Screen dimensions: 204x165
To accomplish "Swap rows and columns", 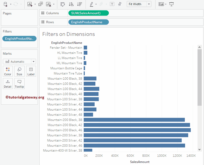I will coord(62,4).
